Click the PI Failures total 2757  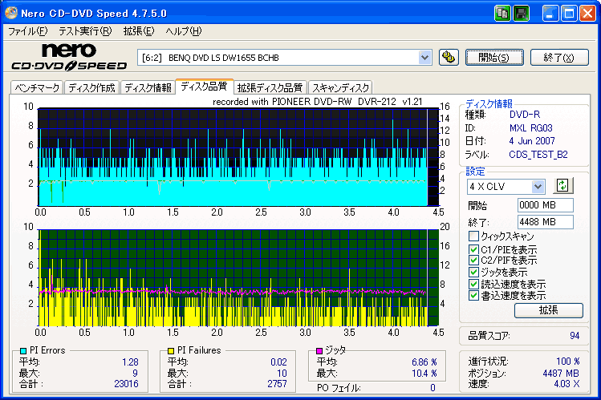(x=277, y=383)
